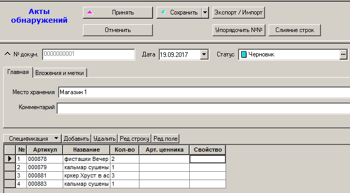
Task: Click the Комментарий input field
Action: pyautogui.click(x=203, y=108)
